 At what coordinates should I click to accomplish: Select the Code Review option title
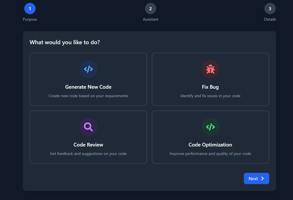pos(88,145)
